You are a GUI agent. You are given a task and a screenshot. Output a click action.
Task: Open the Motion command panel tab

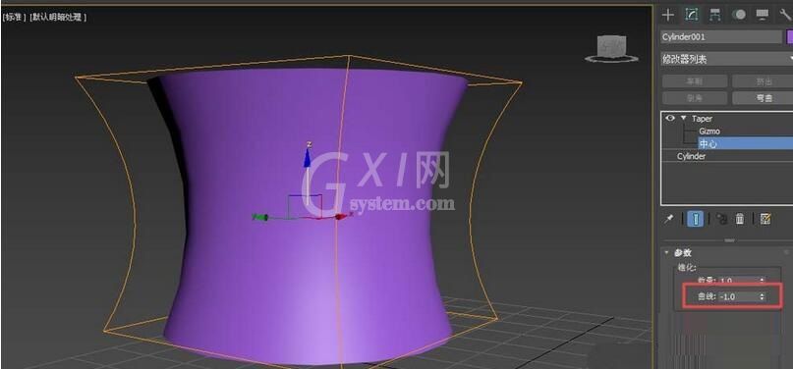click(x=739, y=15)
